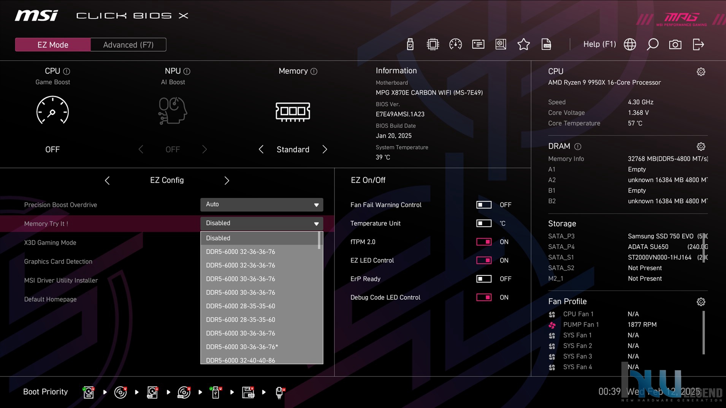Select USB key boot device icon

(x=216, y=392)
